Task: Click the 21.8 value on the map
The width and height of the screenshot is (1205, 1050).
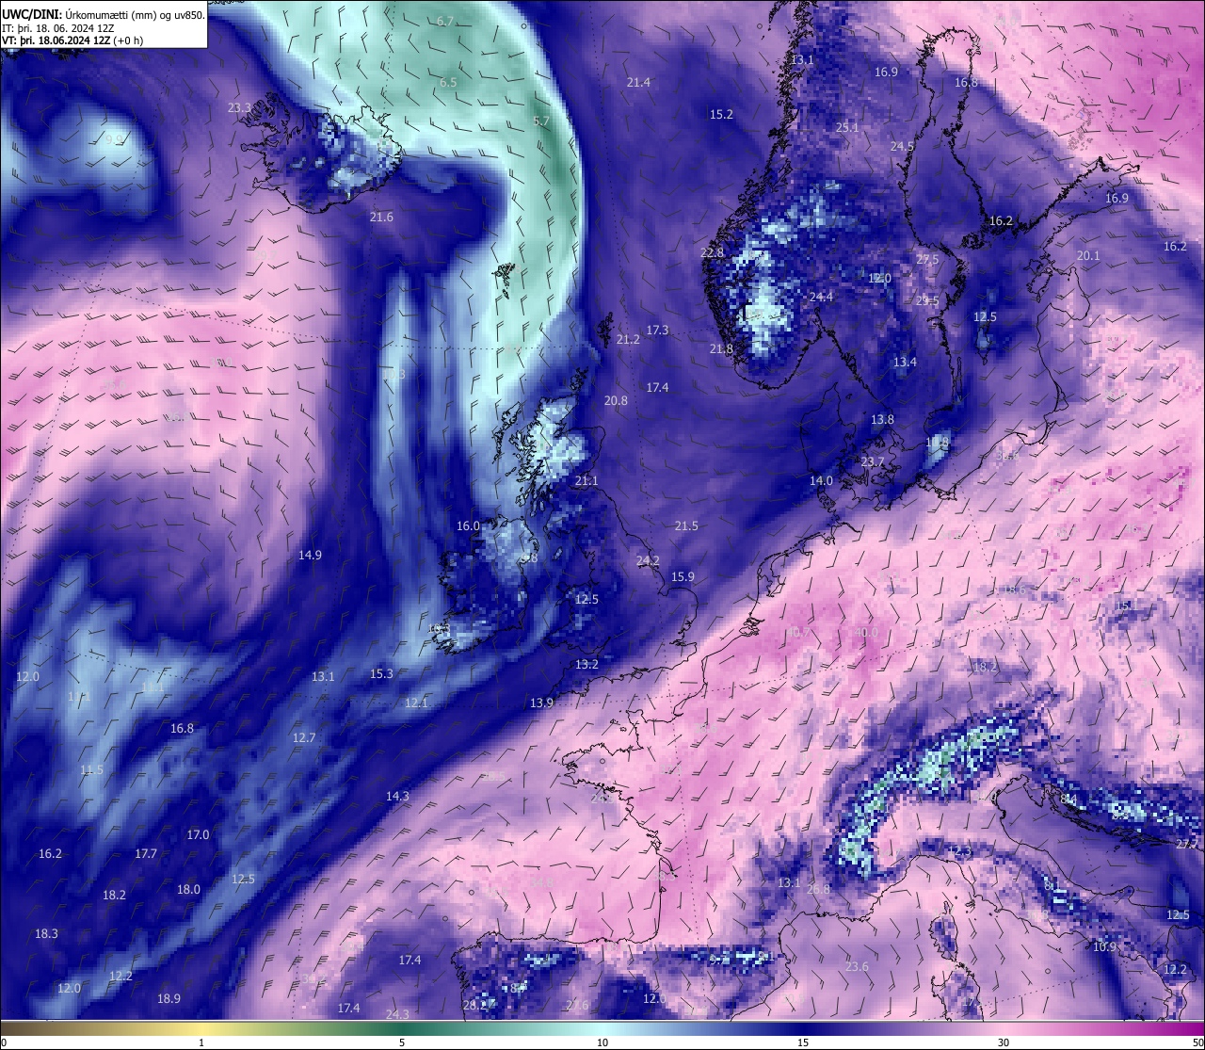Action: (x=721, y=349)
